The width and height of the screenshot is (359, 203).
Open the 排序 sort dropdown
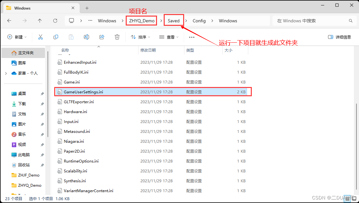point(140,37)
